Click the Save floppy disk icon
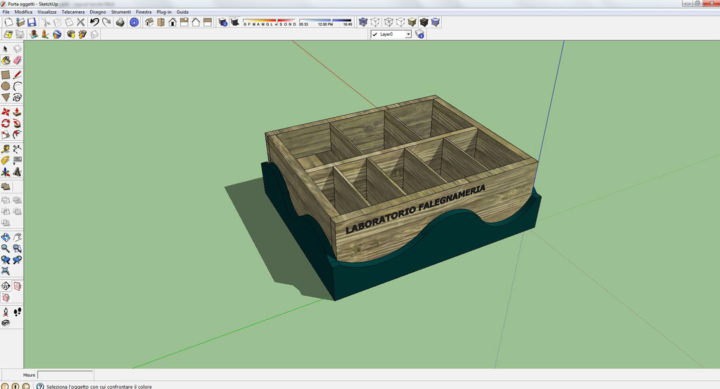Screen dimensions: 720x389 pos(32,22)
